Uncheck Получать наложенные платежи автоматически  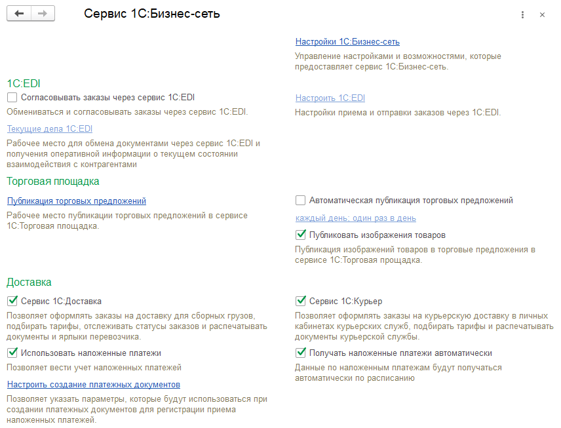[301, 353]
